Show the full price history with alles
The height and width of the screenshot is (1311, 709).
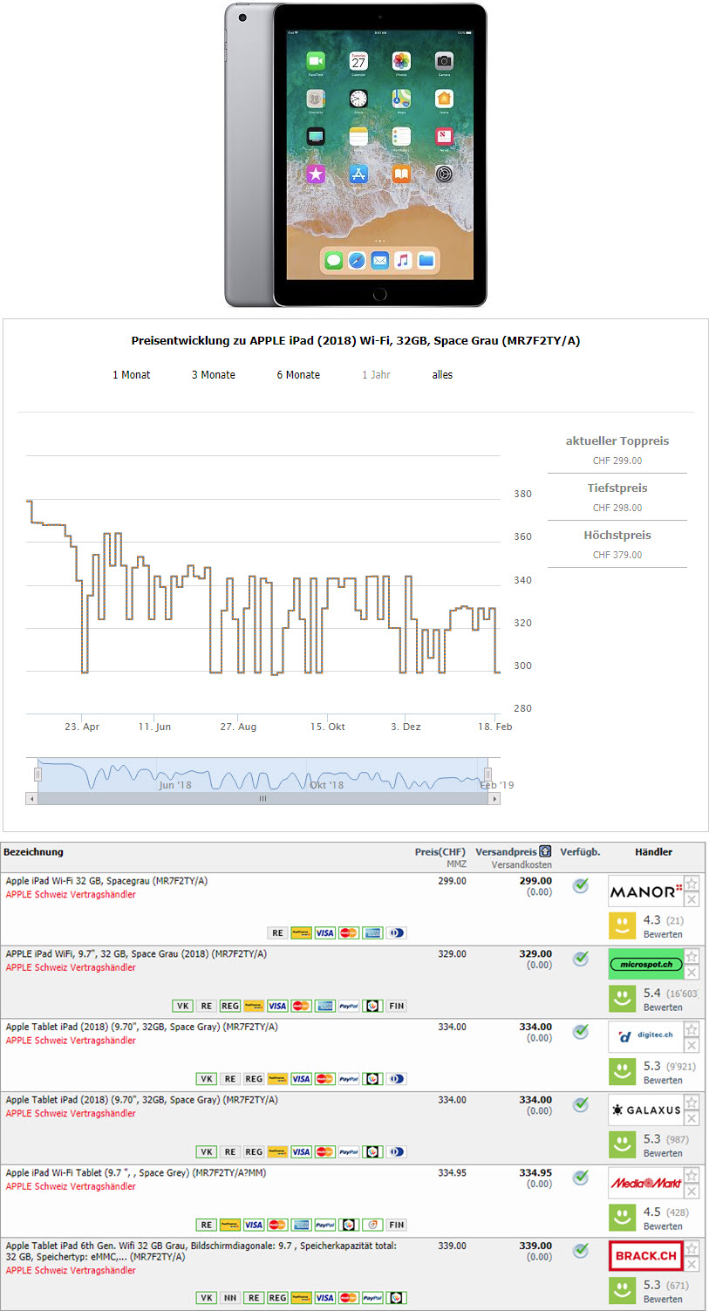pos(442,375)
